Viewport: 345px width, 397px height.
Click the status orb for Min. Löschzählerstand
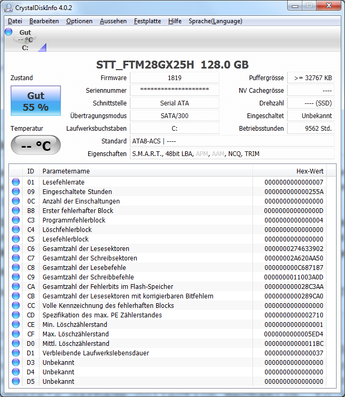(16, 324)
